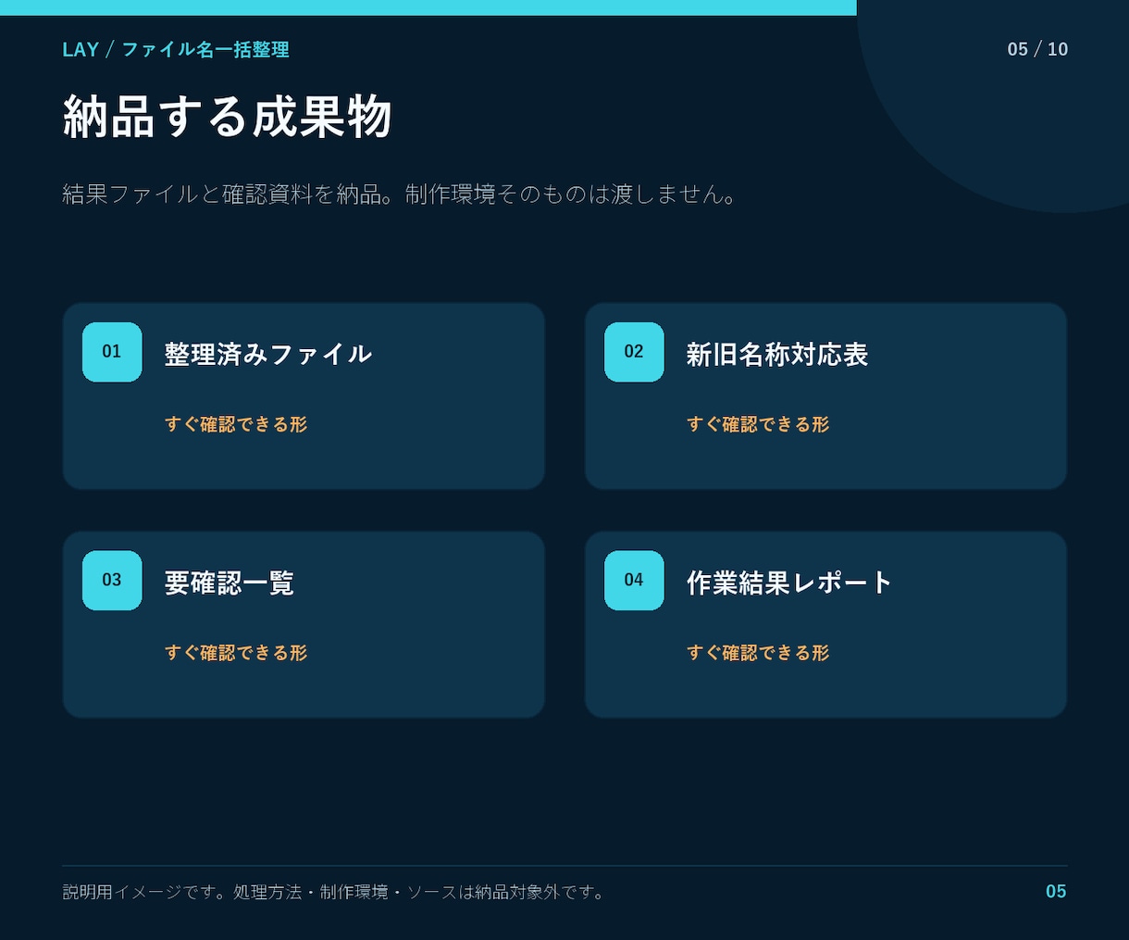Image resolution: width=1129 pixels, height=940 pixels.
Task: Click the 02 number badge
Action: click(634, 352)
